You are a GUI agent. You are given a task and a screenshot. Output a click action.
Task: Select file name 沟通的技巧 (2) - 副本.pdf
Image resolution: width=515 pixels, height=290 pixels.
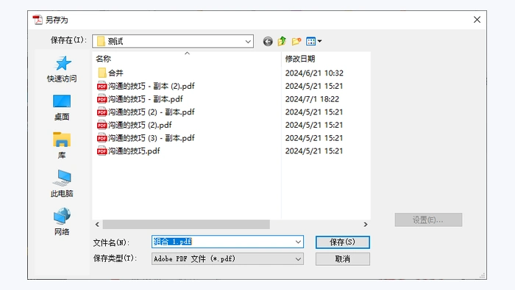click(151, 112)
